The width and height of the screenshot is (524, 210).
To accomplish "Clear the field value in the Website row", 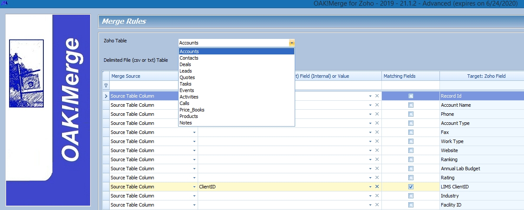I will click(377, 150).
